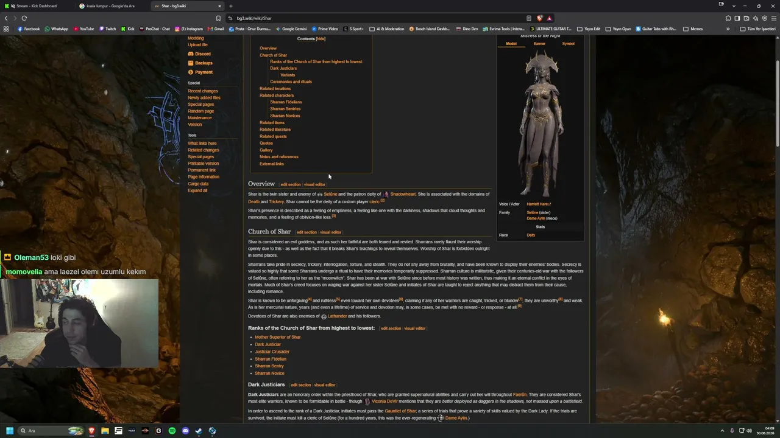The width and height of the screenshot is (780, 438).
Task: Open the Kick bookmark
Action: 127,29
